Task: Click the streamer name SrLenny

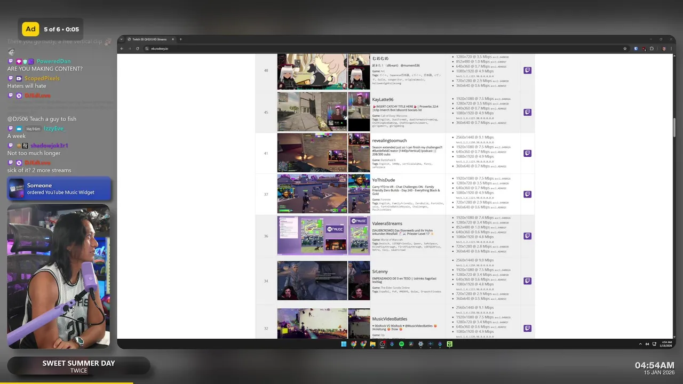Action: 380,271
